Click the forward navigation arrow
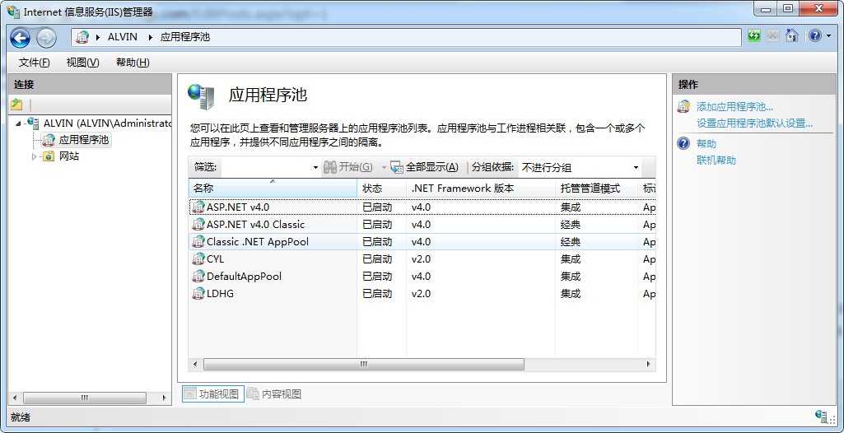This screenshot has height=433, width=844. click(46, 37)
